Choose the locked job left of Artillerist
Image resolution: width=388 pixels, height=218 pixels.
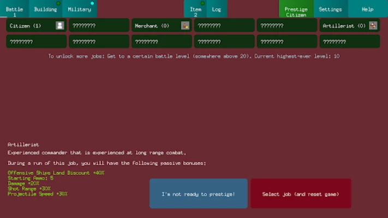point(286,26)
